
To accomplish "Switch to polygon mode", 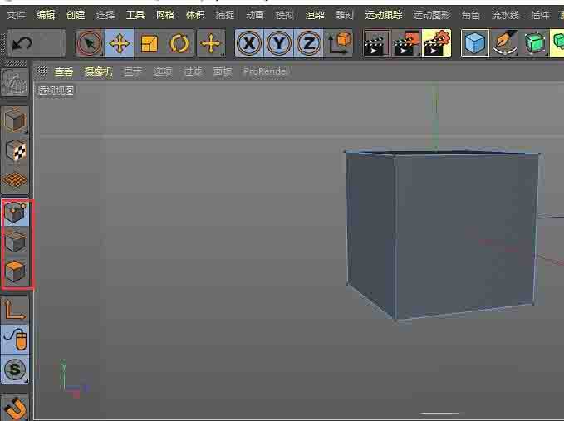I will pyautogui.click(x=15, y=272).
